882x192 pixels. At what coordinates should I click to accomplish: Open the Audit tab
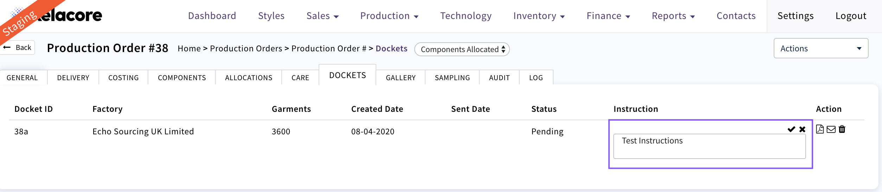(499, 78)
